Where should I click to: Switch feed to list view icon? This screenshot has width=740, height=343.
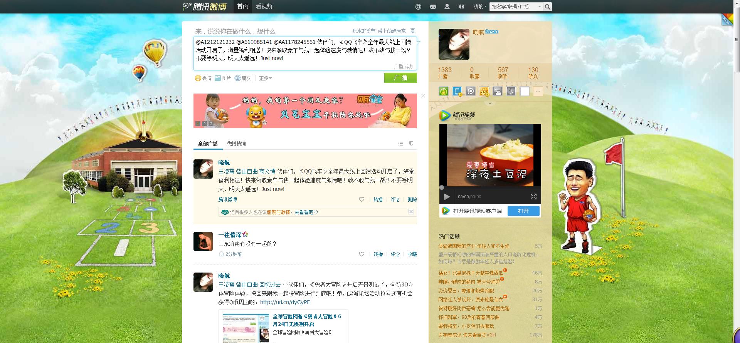pyautogui.click(x=401, y=144)
